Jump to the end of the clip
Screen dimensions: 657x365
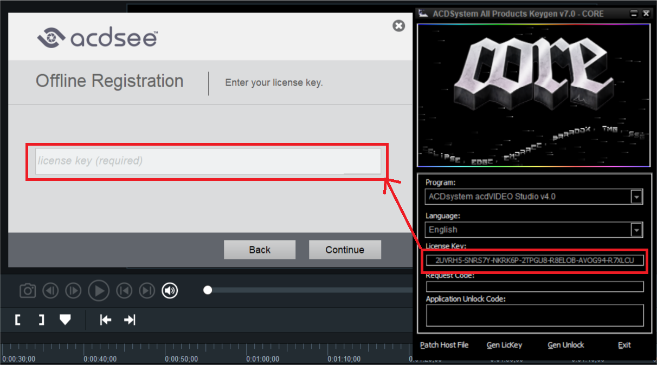(147, 291)
